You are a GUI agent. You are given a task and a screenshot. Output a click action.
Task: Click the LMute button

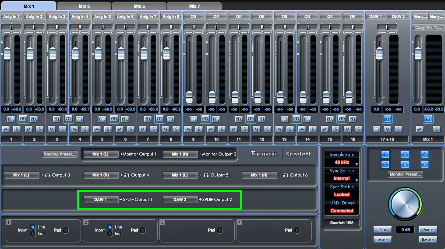click(382, 240)
